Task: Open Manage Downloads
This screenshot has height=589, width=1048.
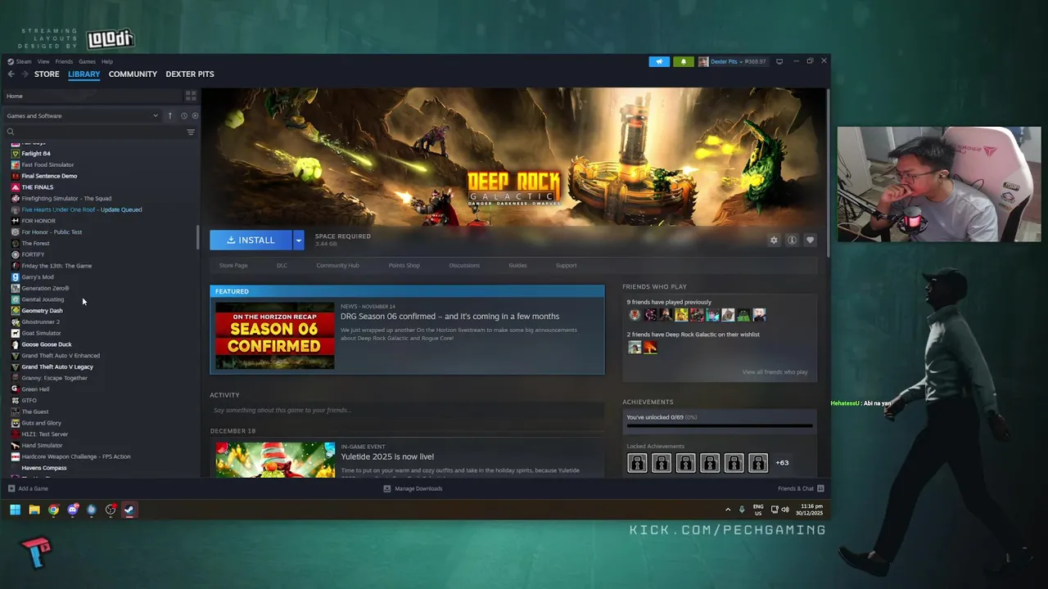Action: coord(413,488)
